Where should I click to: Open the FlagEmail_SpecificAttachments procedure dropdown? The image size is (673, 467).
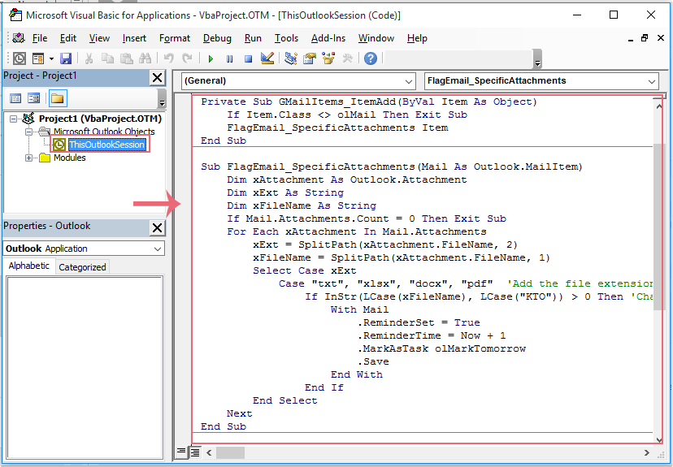pyautogui.click(x=651, y=81)
